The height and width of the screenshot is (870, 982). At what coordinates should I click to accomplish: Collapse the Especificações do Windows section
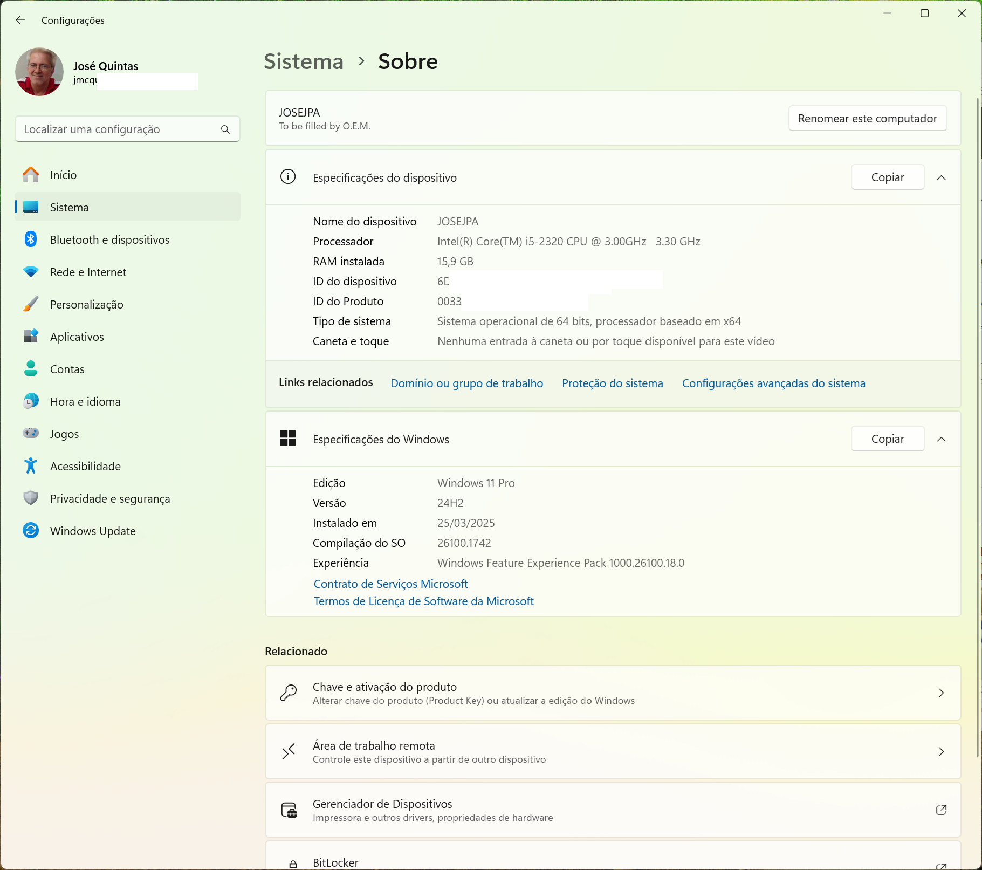[941, 439]
